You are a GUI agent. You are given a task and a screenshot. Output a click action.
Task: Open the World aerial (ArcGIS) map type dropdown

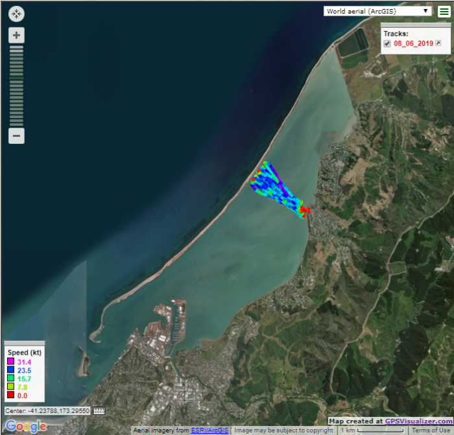pos(379,11)
